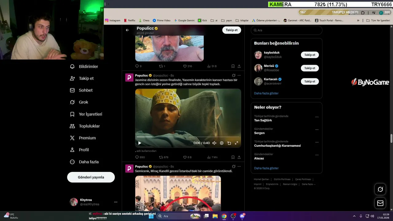Open options dots for Sergen trend
This screenshot has width=393, height=221.
click(317, 130)
